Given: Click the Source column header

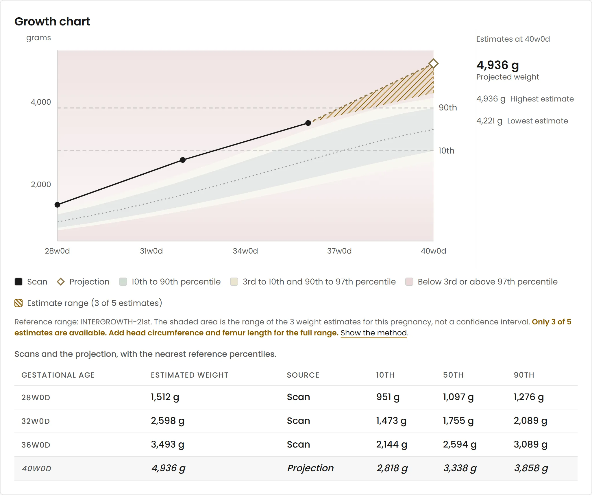Looking at the screenshot, I should click(x=303, y=375).
